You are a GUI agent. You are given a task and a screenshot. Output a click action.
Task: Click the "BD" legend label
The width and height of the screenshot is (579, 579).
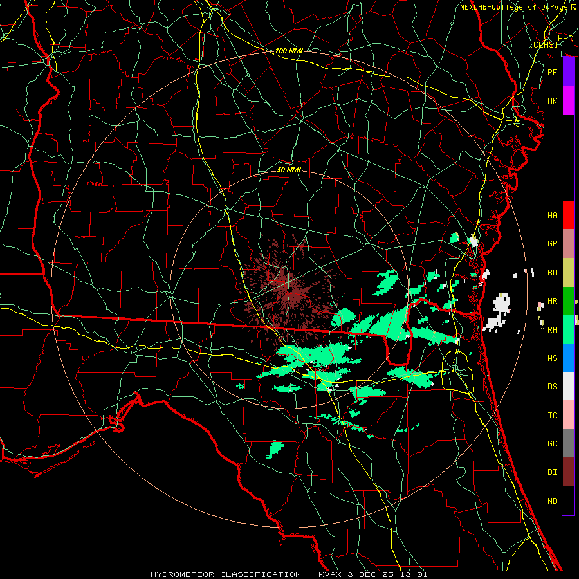pyautogui.click(x=553, y=273)
